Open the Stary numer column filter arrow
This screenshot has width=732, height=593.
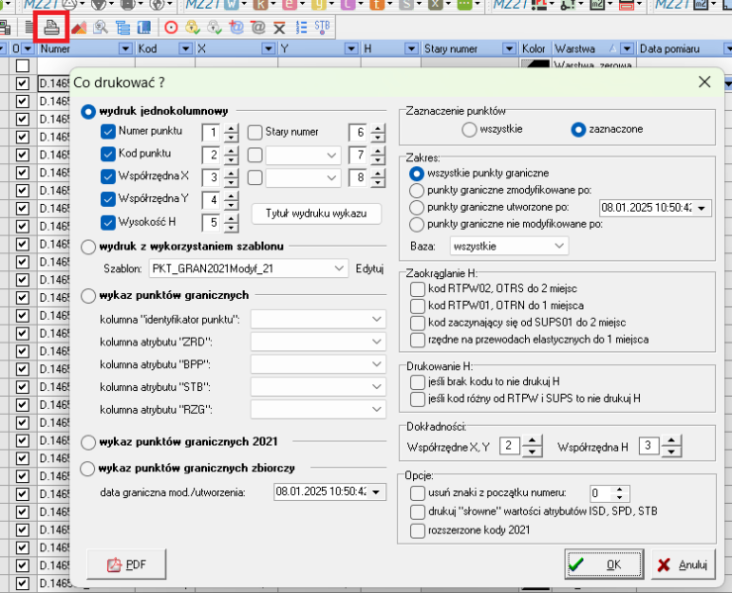[509, 49]
